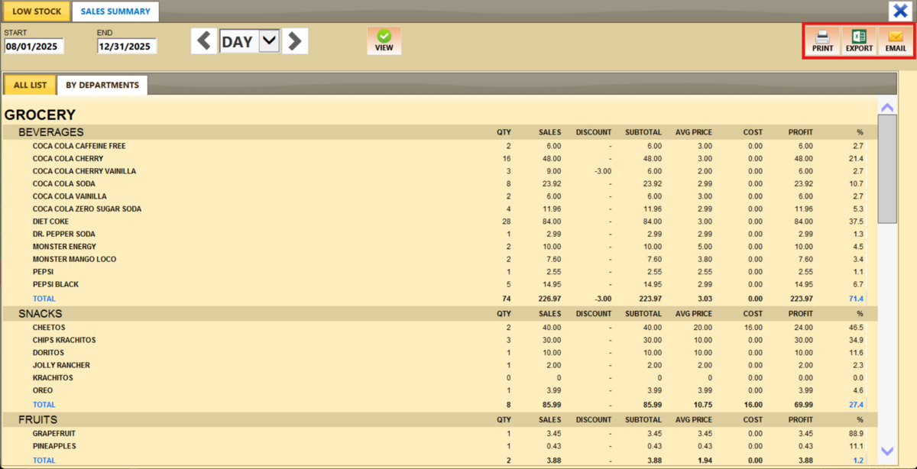Select the SNACKS category header

(x=40, y=314)
